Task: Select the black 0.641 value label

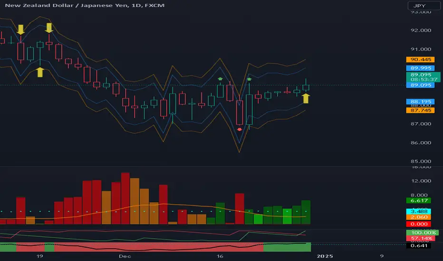Action: [419, 246]
